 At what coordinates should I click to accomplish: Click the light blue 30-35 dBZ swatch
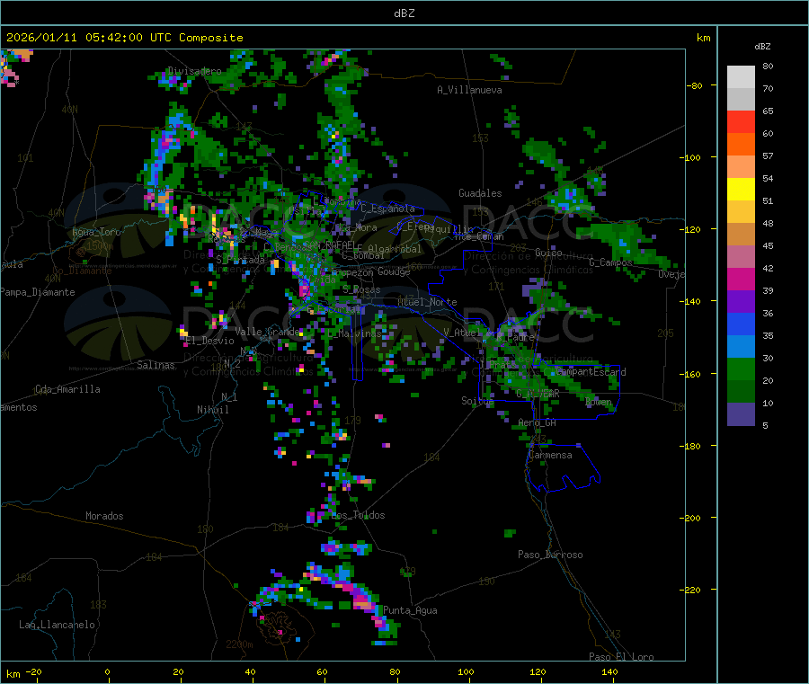(x=741, y=347)
